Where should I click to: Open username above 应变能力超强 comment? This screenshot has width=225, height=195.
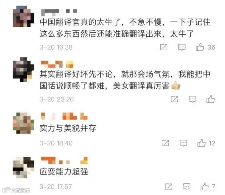64,161
